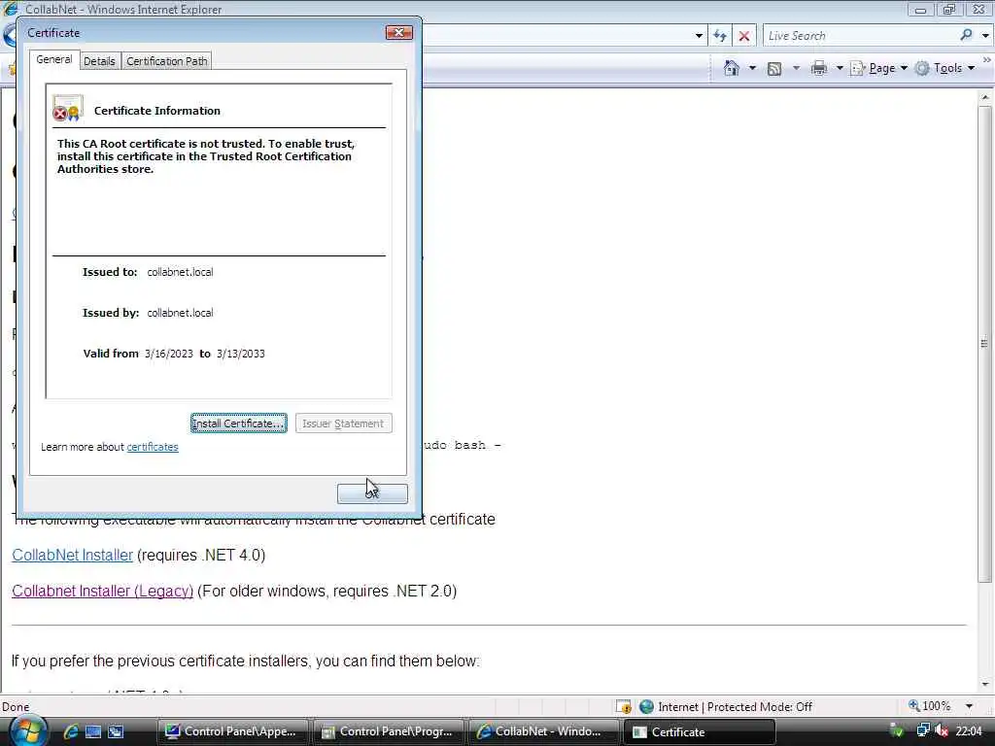Open the Page menu
This screenshot has width=995, height=746.
click(x=878, y=68)
